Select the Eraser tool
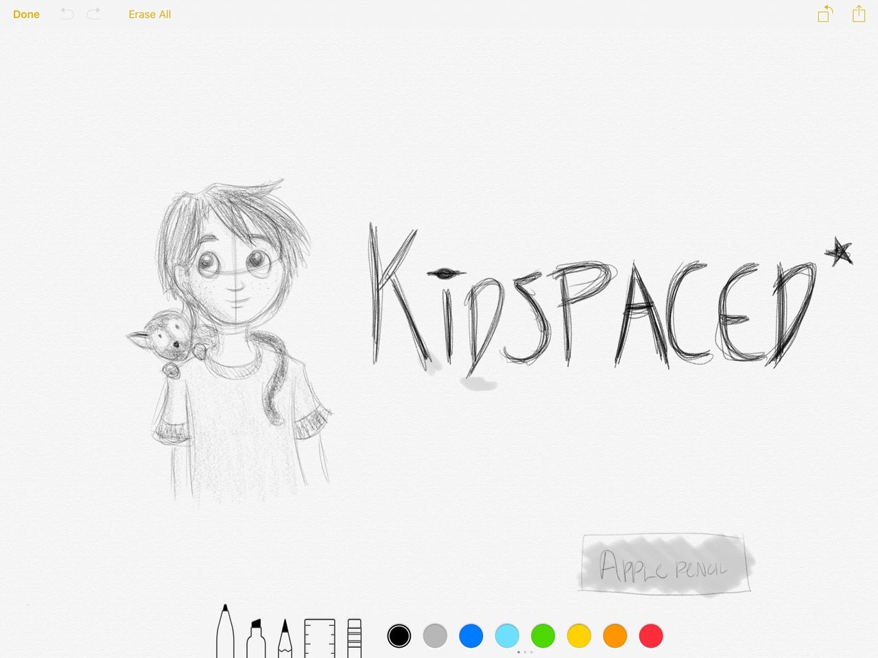Image resolution: width=878 pixels, height=658 pixels. point(354,638)
